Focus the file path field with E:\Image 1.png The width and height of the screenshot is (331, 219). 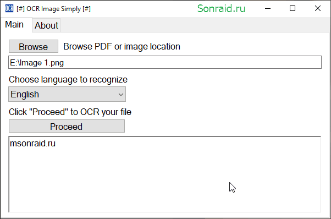(165, 63)
